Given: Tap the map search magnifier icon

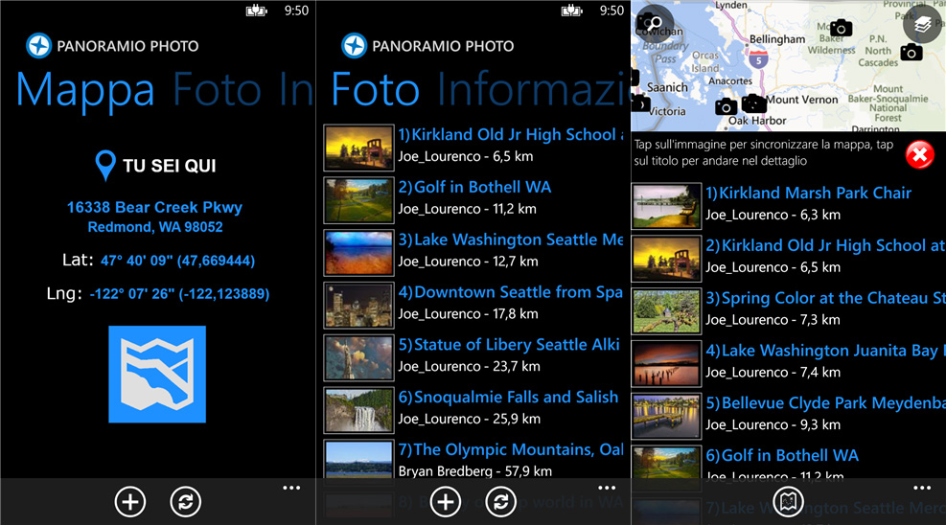Looking at the screenshot, I should coord(654,23).
